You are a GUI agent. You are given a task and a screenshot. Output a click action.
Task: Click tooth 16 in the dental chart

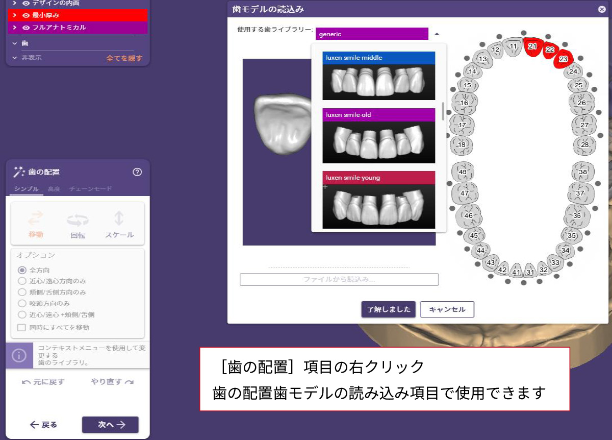tap(464, 103)
